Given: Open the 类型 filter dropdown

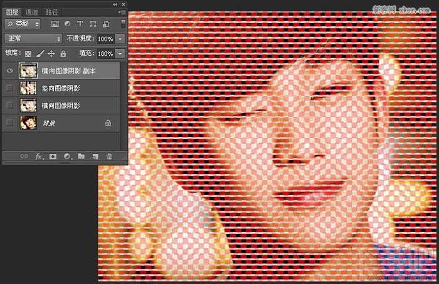Looking at the screenshot, I should click(x=23, y=24).
